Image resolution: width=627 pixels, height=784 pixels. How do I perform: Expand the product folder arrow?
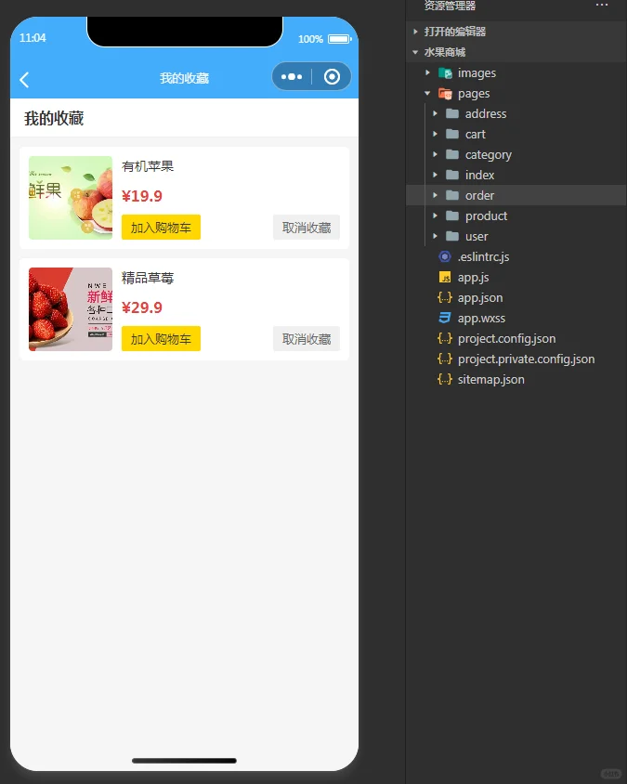tap(435, 216)
